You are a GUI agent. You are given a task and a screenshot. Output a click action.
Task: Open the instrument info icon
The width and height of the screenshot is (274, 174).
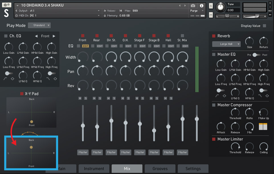click(x=201, y=6)
